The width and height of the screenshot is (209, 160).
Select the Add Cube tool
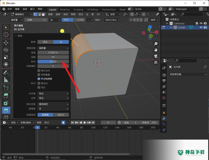point(6,88)
